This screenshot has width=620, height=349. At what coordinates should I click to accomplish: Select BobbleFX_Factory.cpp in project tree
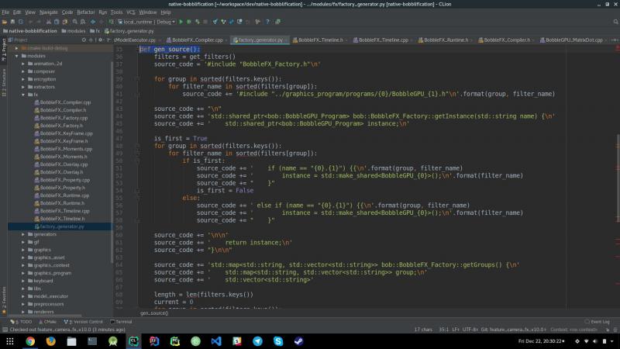tap(65, 118)
